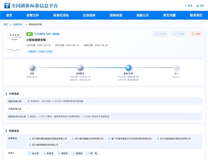This screenshot has height=160, width=208.
Task: Open the 社会团体 menu item
Action: click(x=89, y=15)
